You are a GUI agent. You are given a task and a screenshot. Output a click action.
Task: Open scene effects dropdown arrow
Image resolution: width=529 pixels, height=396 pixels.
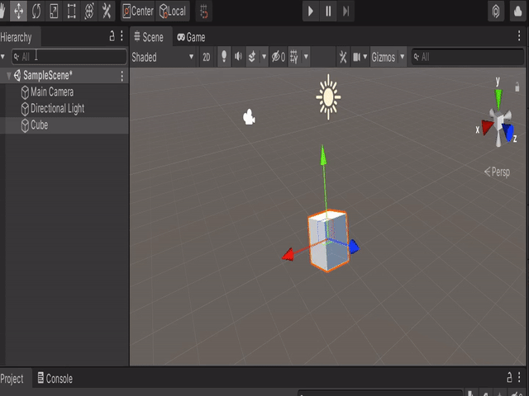coord(264,57)
